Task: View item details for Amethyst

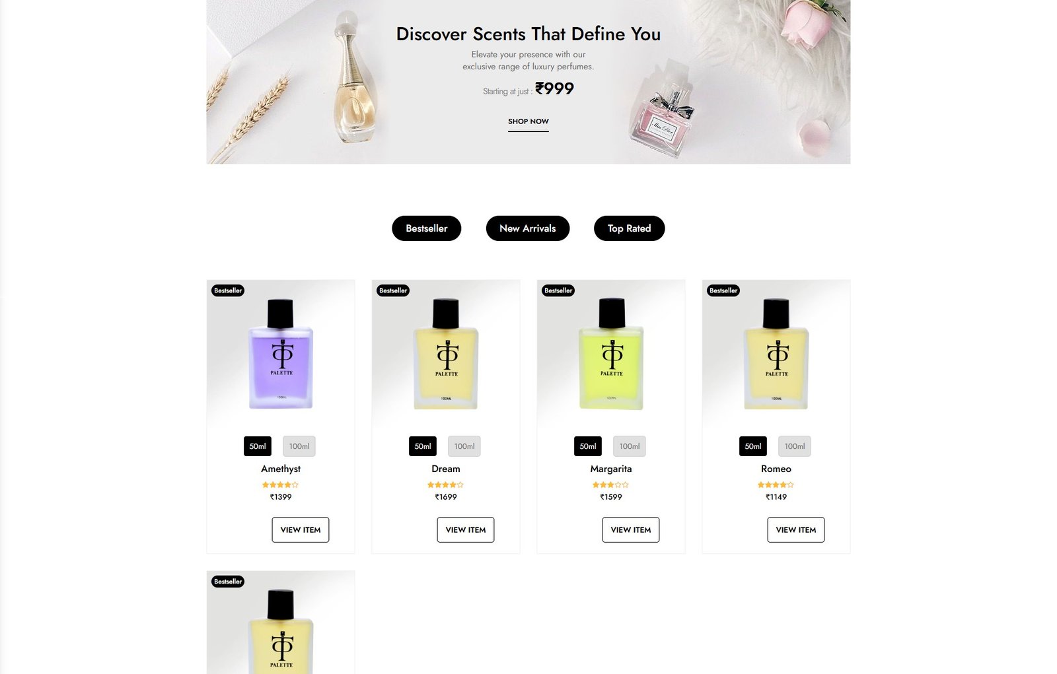Action: tap(301, 529)
